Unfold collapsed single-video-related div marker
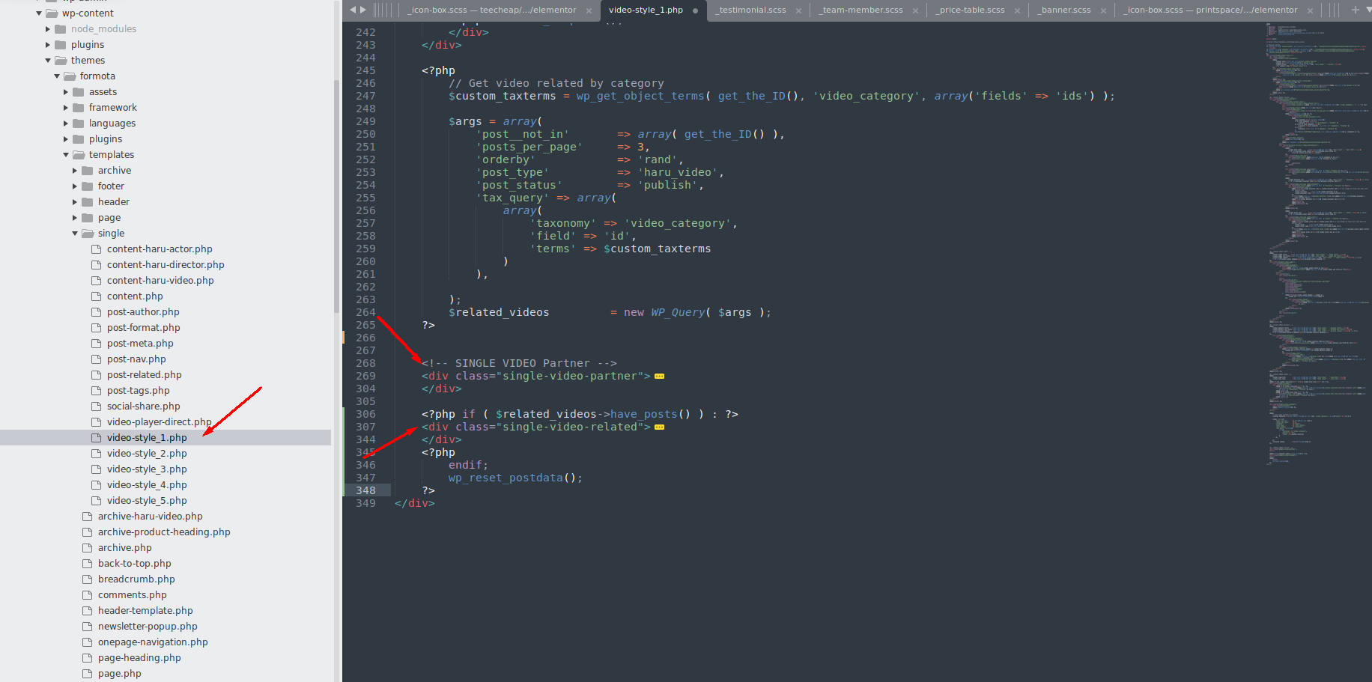Viewport: 1372px width, 682px height. tap(659, 427)
